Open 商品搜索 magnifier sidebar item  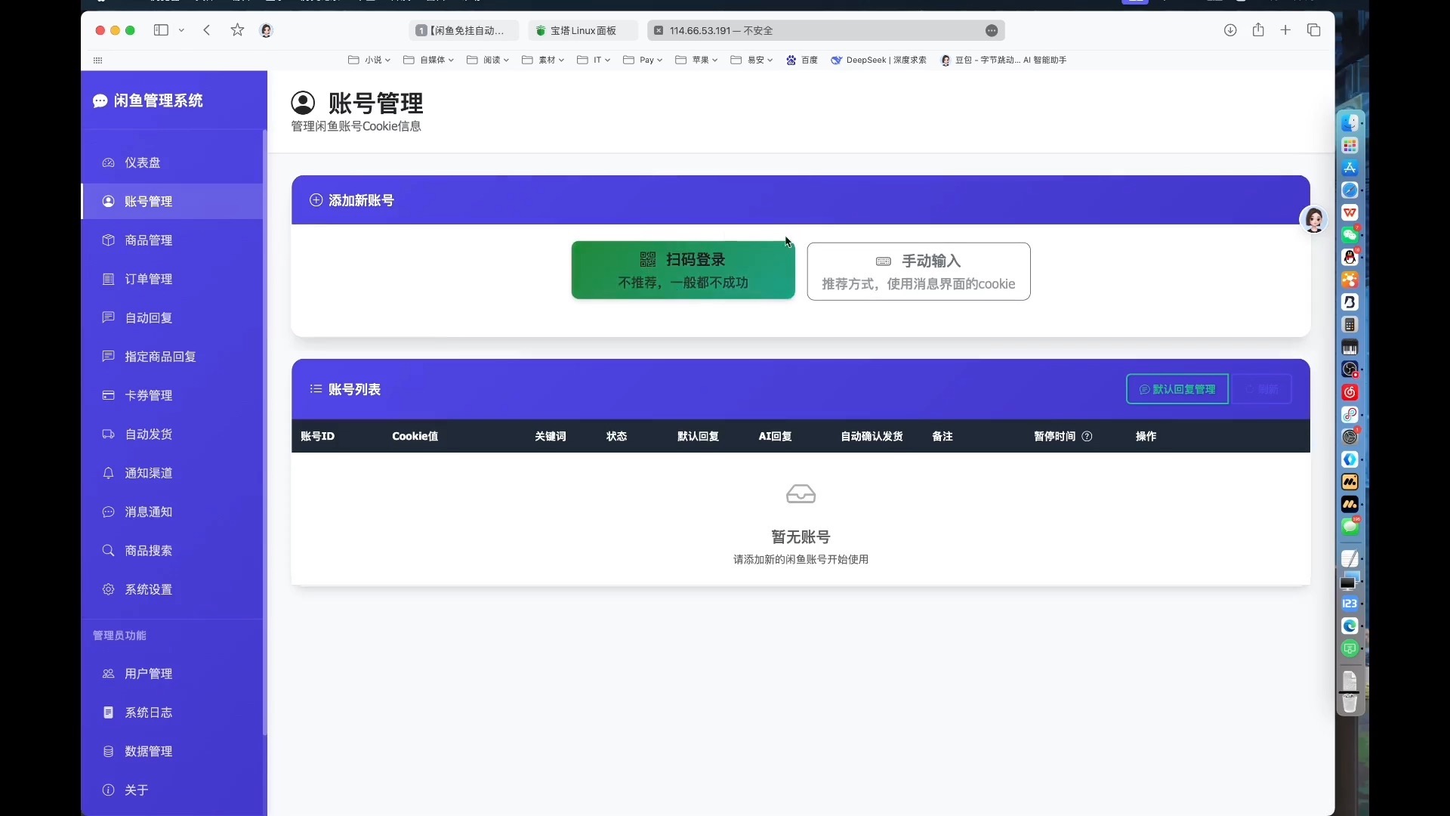pos(148,551)
